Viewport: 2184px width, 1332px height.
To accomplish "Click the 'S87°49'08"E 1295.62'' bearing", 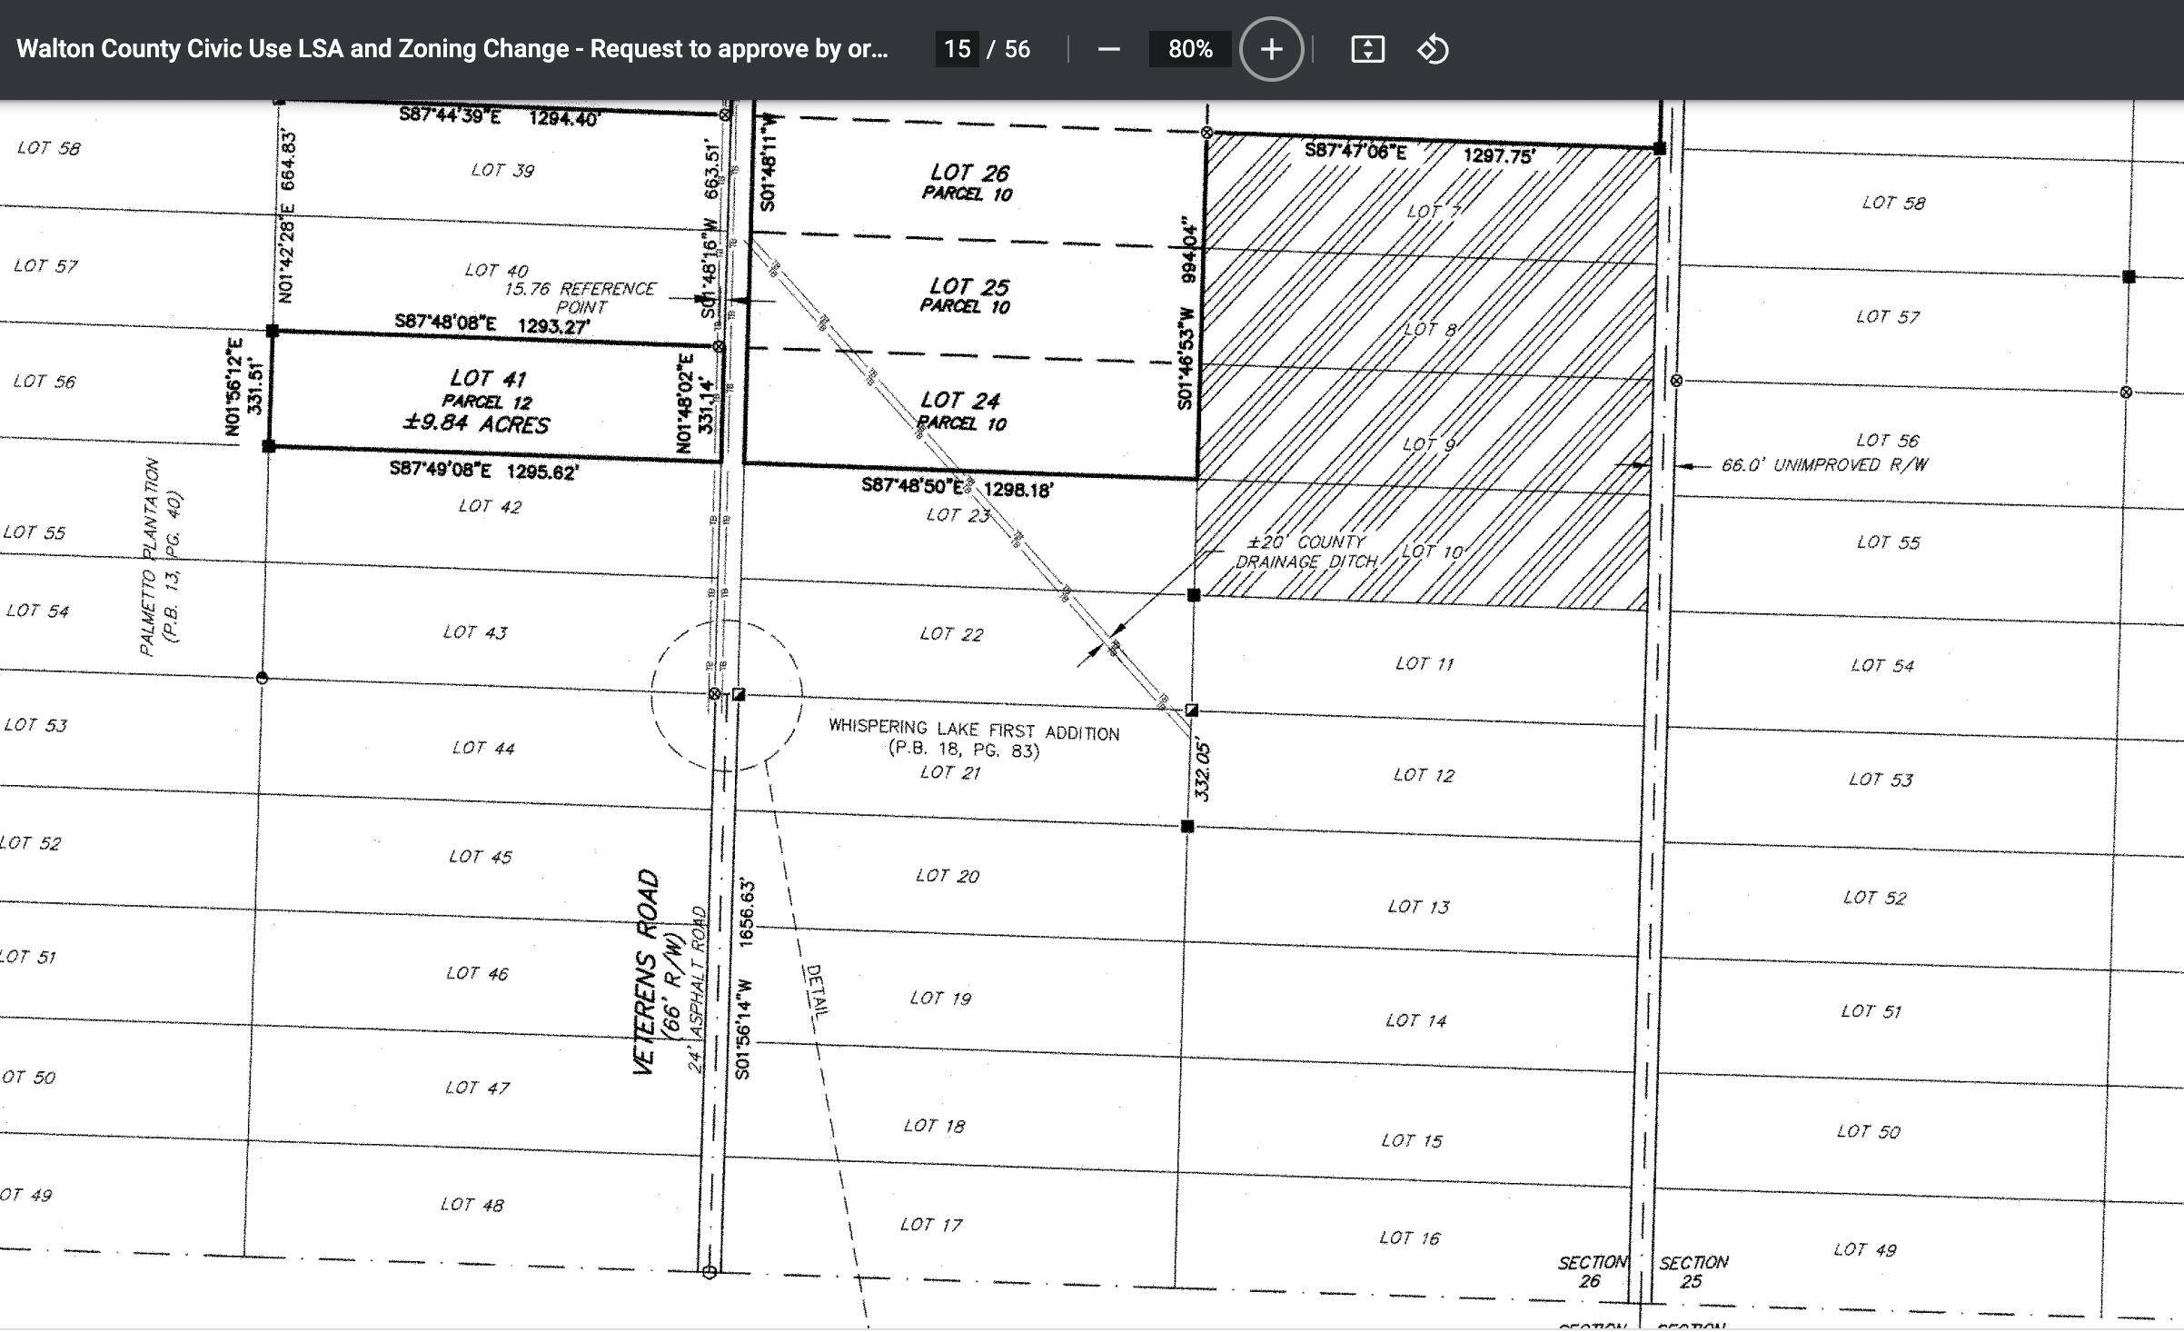I will point(484,471).
